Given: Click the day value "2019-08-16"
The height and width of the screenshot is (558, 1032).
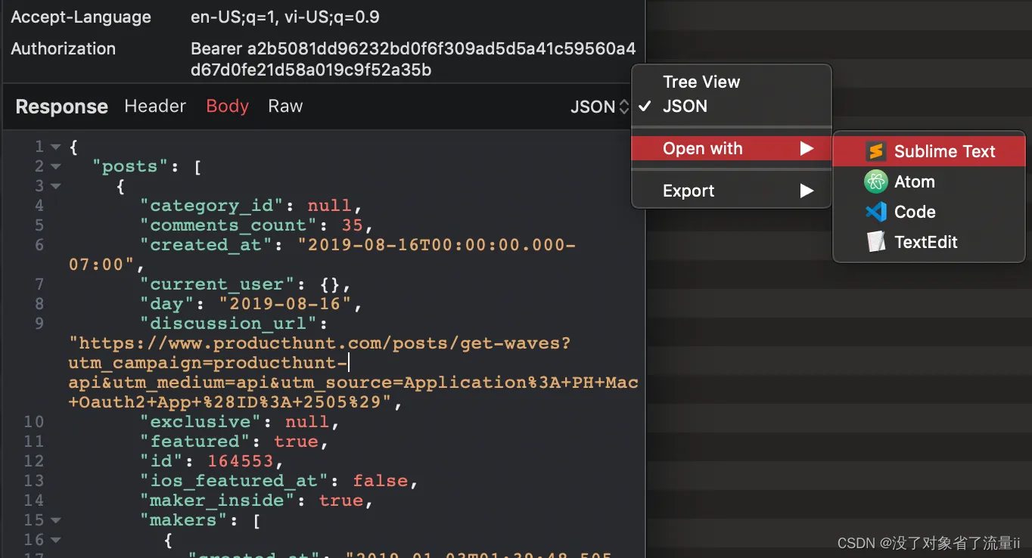Looking at the screenshot, I should click(x=286, y=304).
